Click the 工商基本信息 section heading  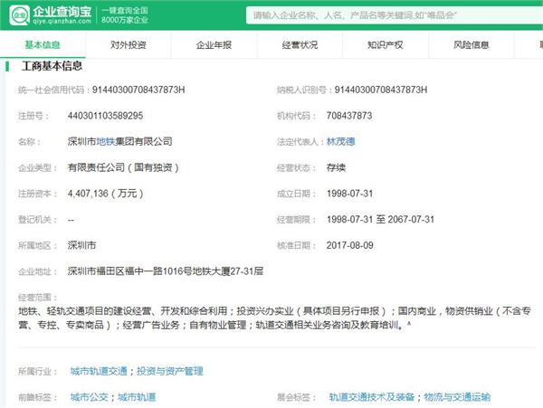(52, 66)
